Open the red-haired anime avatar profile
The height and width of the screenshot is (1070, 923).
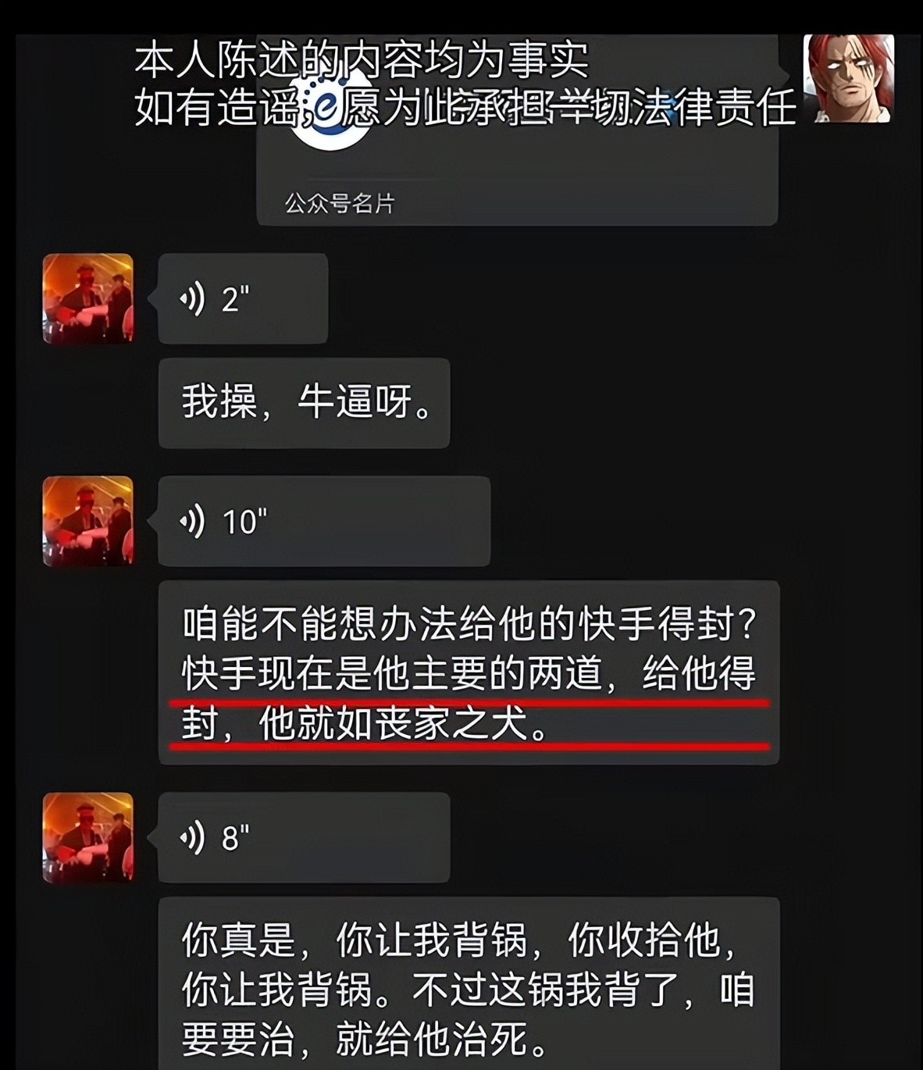coord(849,78)
